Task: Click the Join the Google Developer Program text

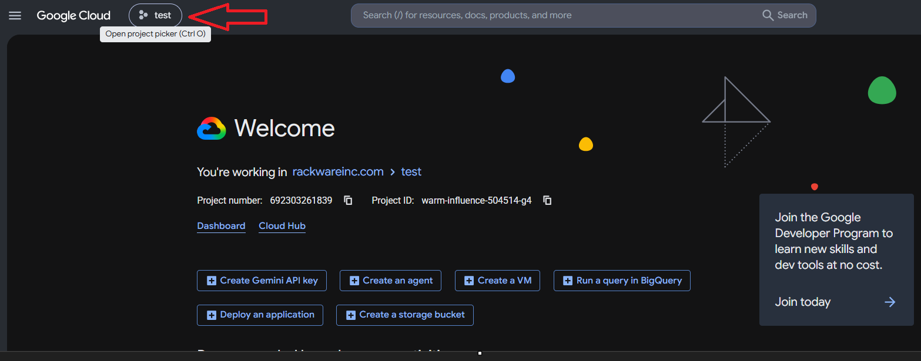Action: point(833,241)
